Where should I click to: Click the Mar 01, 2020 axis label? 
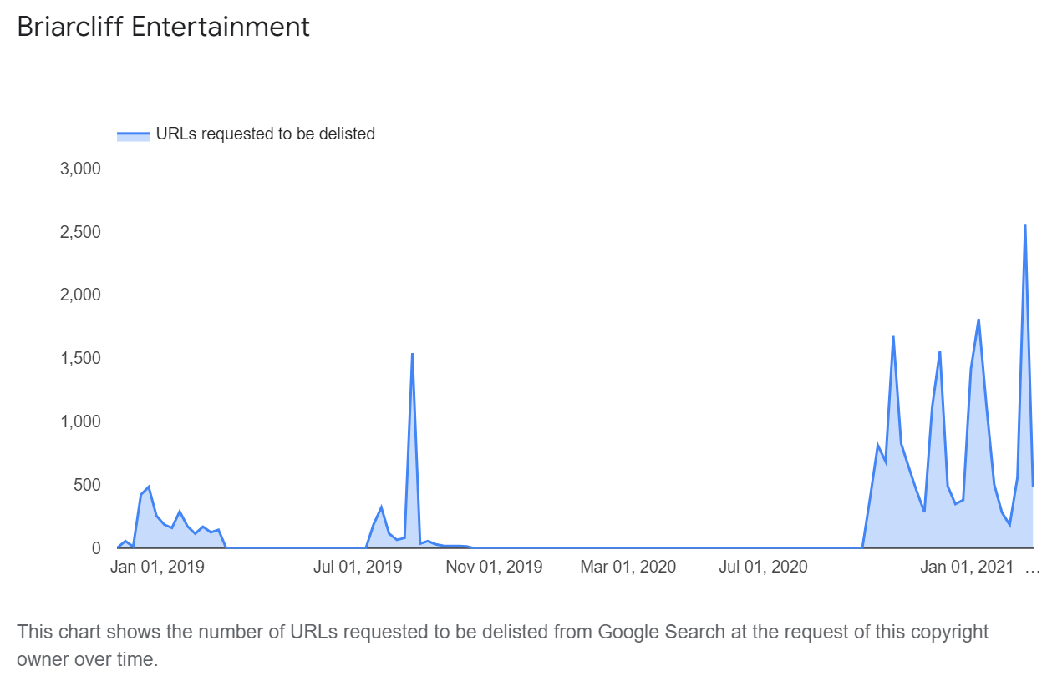pyautogui.click(x=628, y=568)
